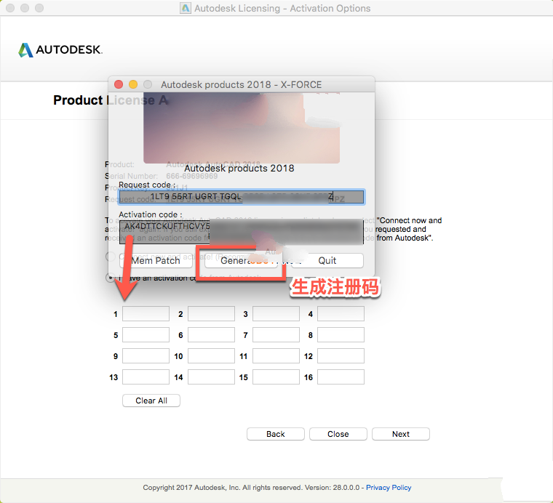Click activation code box 2
The width and height of the screenshot is (553, 503).
211,314
